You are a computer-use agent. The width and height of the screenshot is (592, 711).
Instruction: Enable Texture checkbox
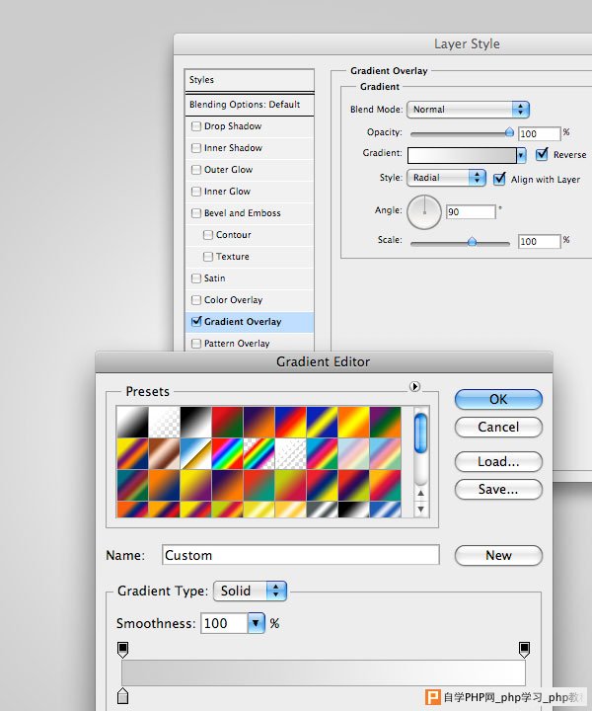(x=208, y=257)
